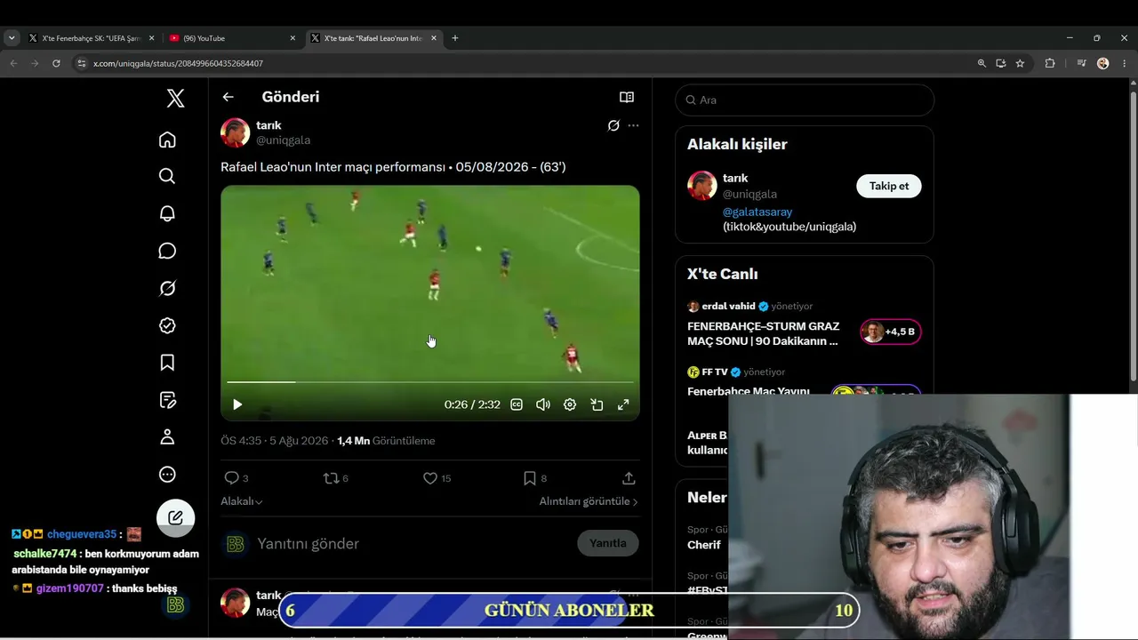Click the ÖS 4:35 · 5 Ağu 2026 timestamp
Image resolution: width=1138 pixels, height=640 pixels.
click(275, 441)
